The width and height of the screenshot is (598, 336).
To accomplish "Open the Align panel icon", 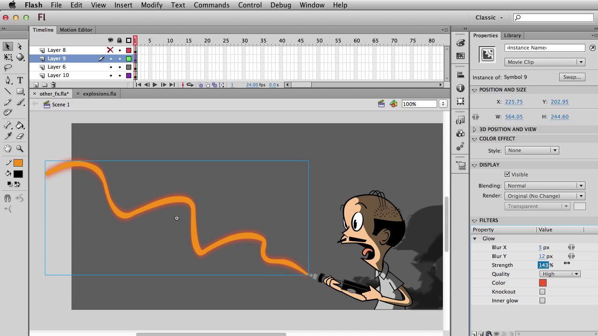I will 461,75.
